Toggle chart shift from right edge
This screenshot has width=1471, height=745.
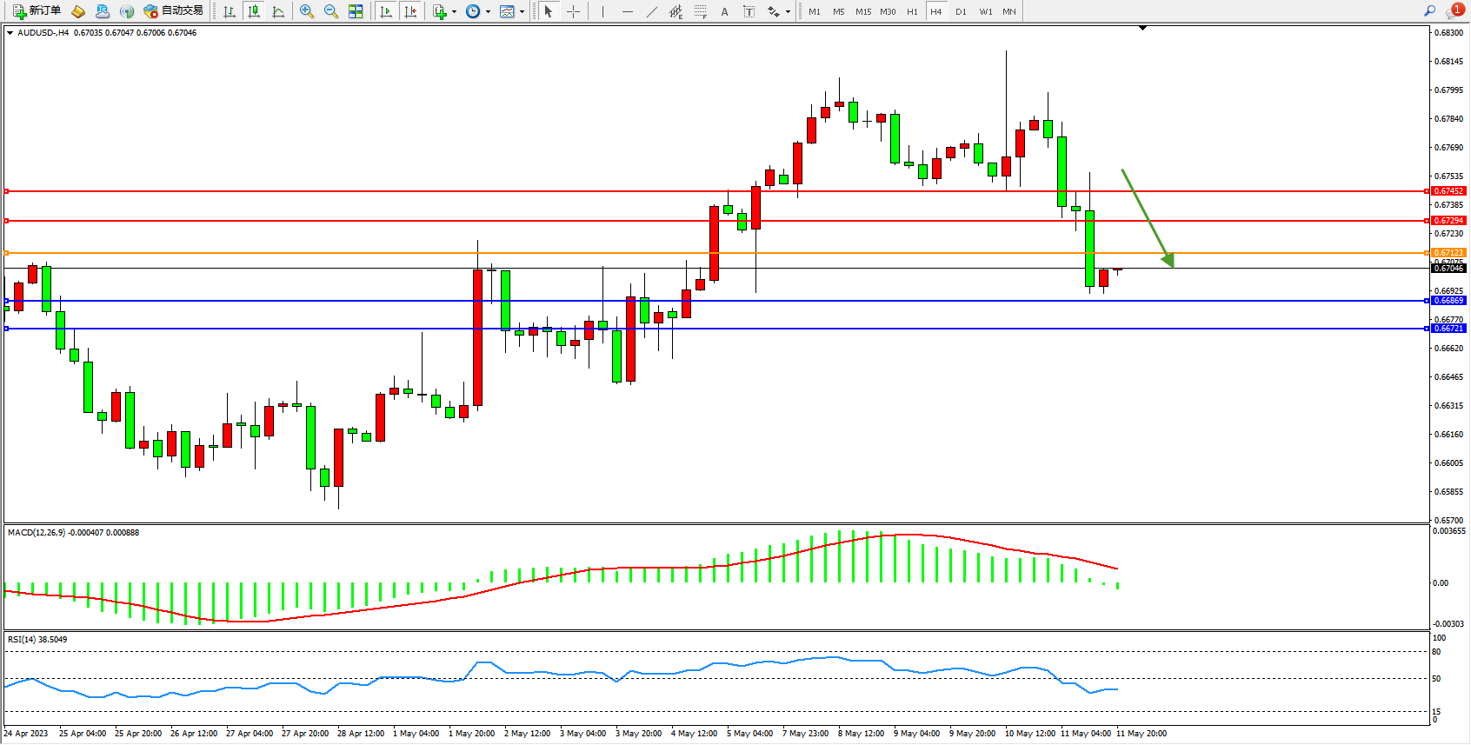[411, 11]
